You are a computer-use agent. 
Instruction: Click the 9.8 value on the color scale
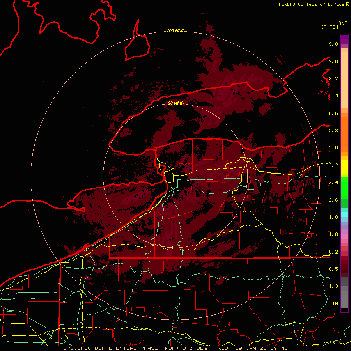(333, 44)
